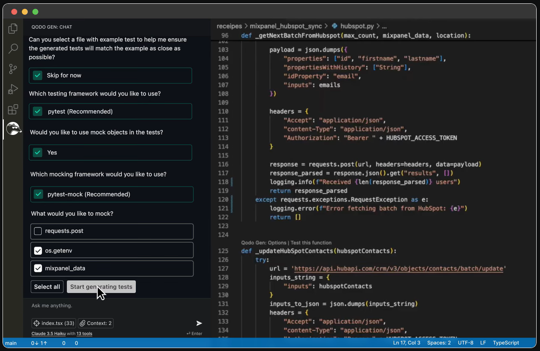Click the send message arrow icon
The image size is (540, 351).
(199, 323)
